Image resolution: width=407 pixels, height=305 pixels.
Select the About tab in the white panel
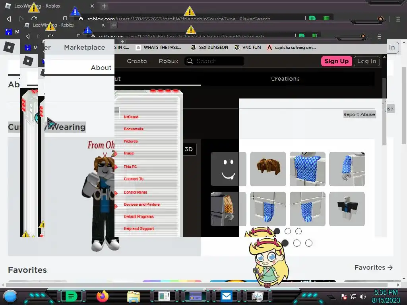pyautogui.click(x=101, y=68)
